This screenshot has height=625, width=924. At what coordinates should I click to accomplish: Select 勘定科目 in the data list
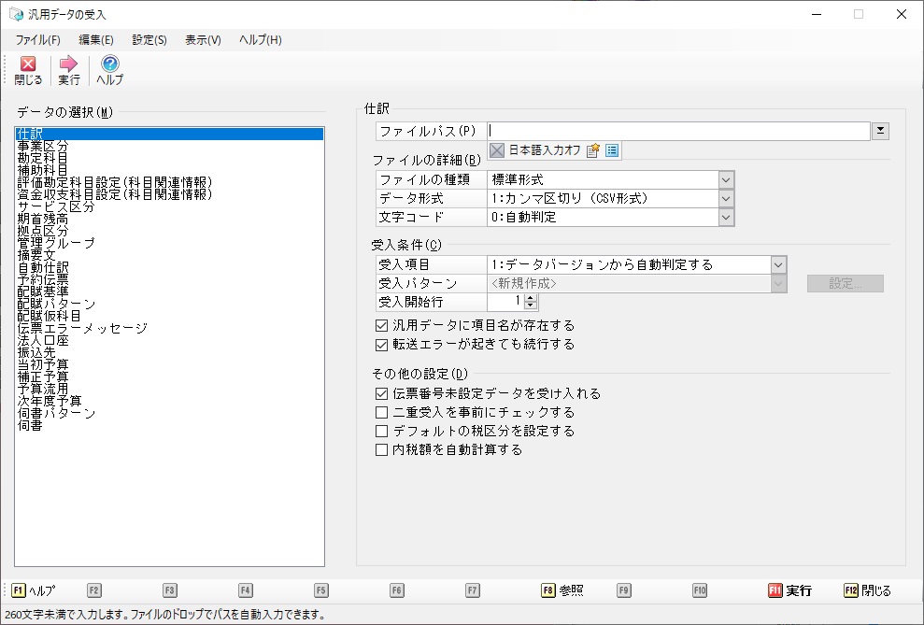43,159
